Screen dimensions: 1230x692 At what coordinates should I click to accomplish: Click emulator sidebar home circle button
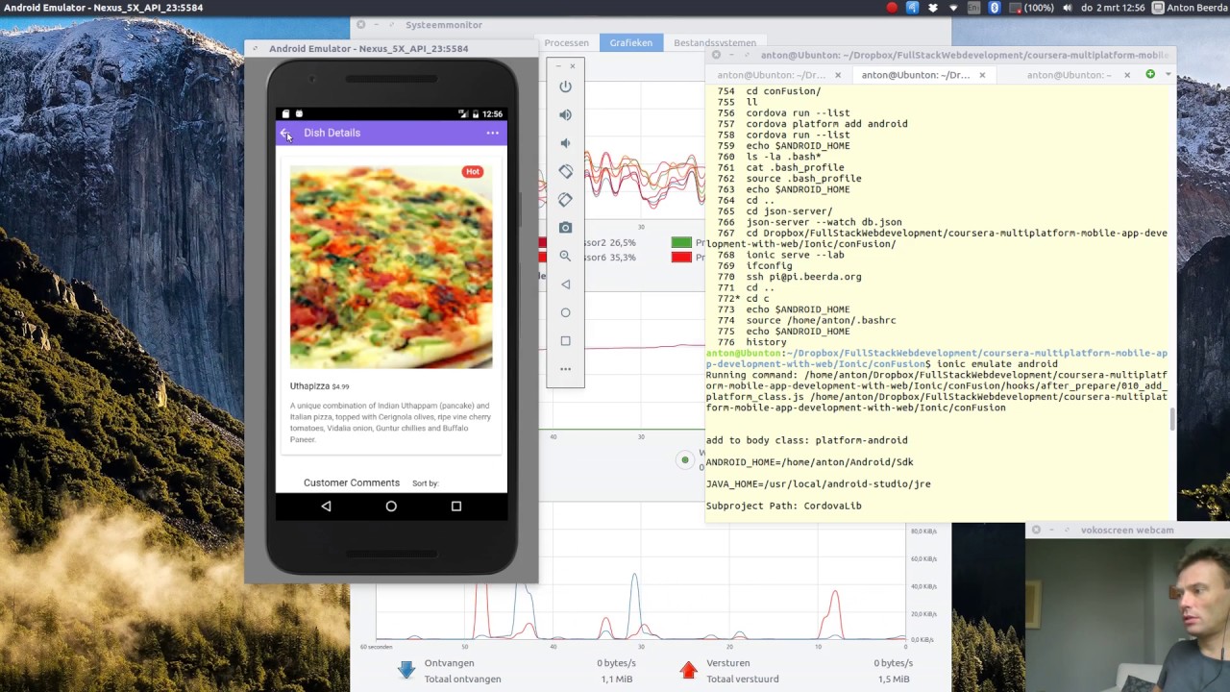[565, 312]
